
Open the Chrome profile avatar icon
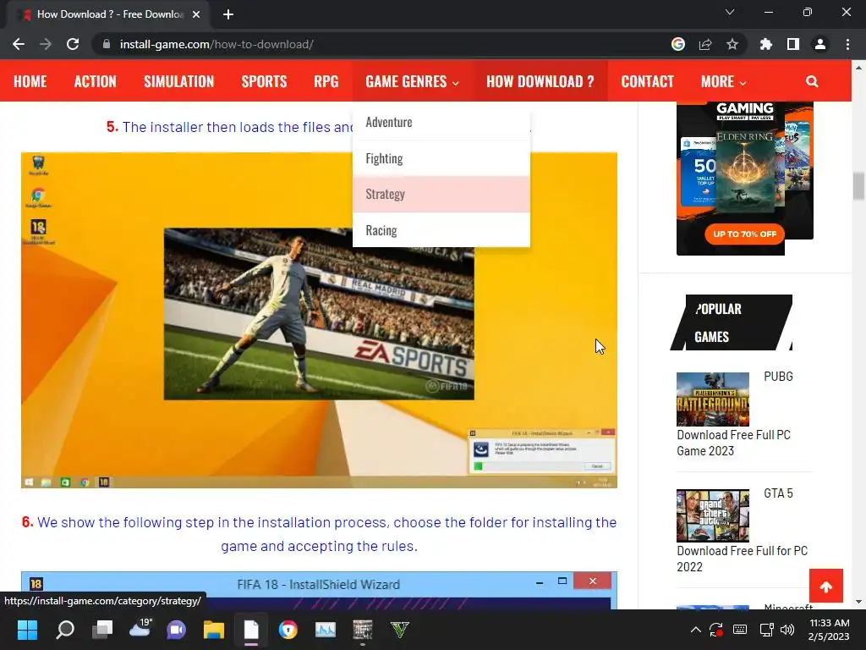[x=820, y=44]
